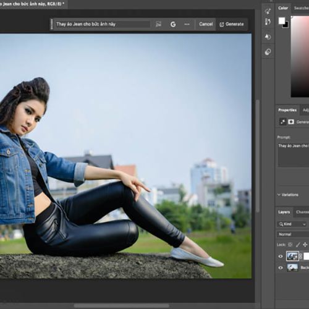Switch to the Properties tab

tap(287, 110)
